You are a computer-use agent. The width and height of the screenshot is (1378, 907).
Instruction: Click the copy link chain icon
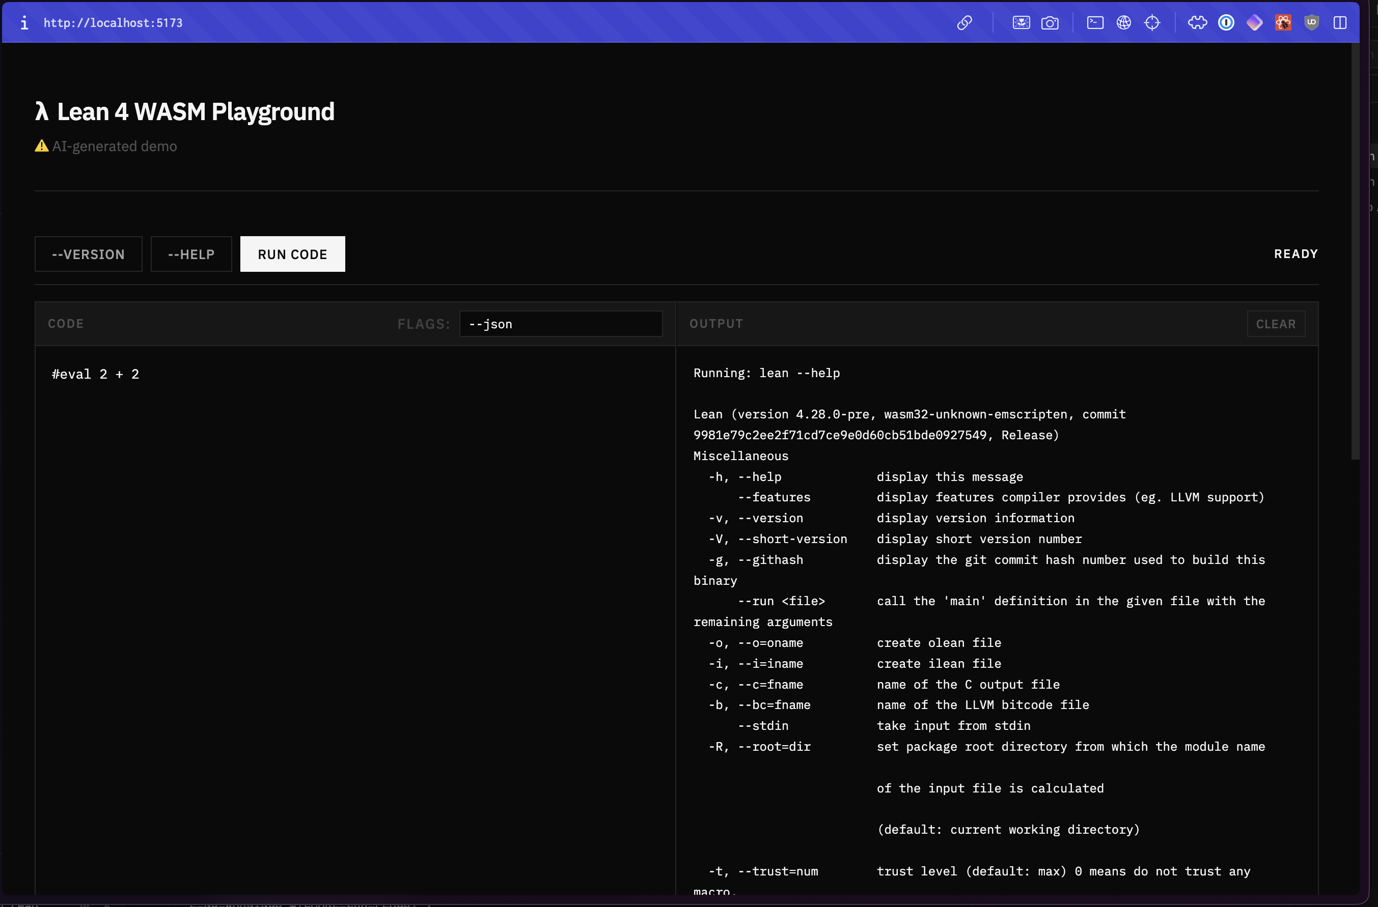click(964, 22)
